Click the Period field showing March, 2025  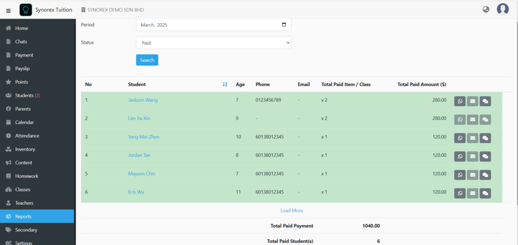click(x=214, y=25)
